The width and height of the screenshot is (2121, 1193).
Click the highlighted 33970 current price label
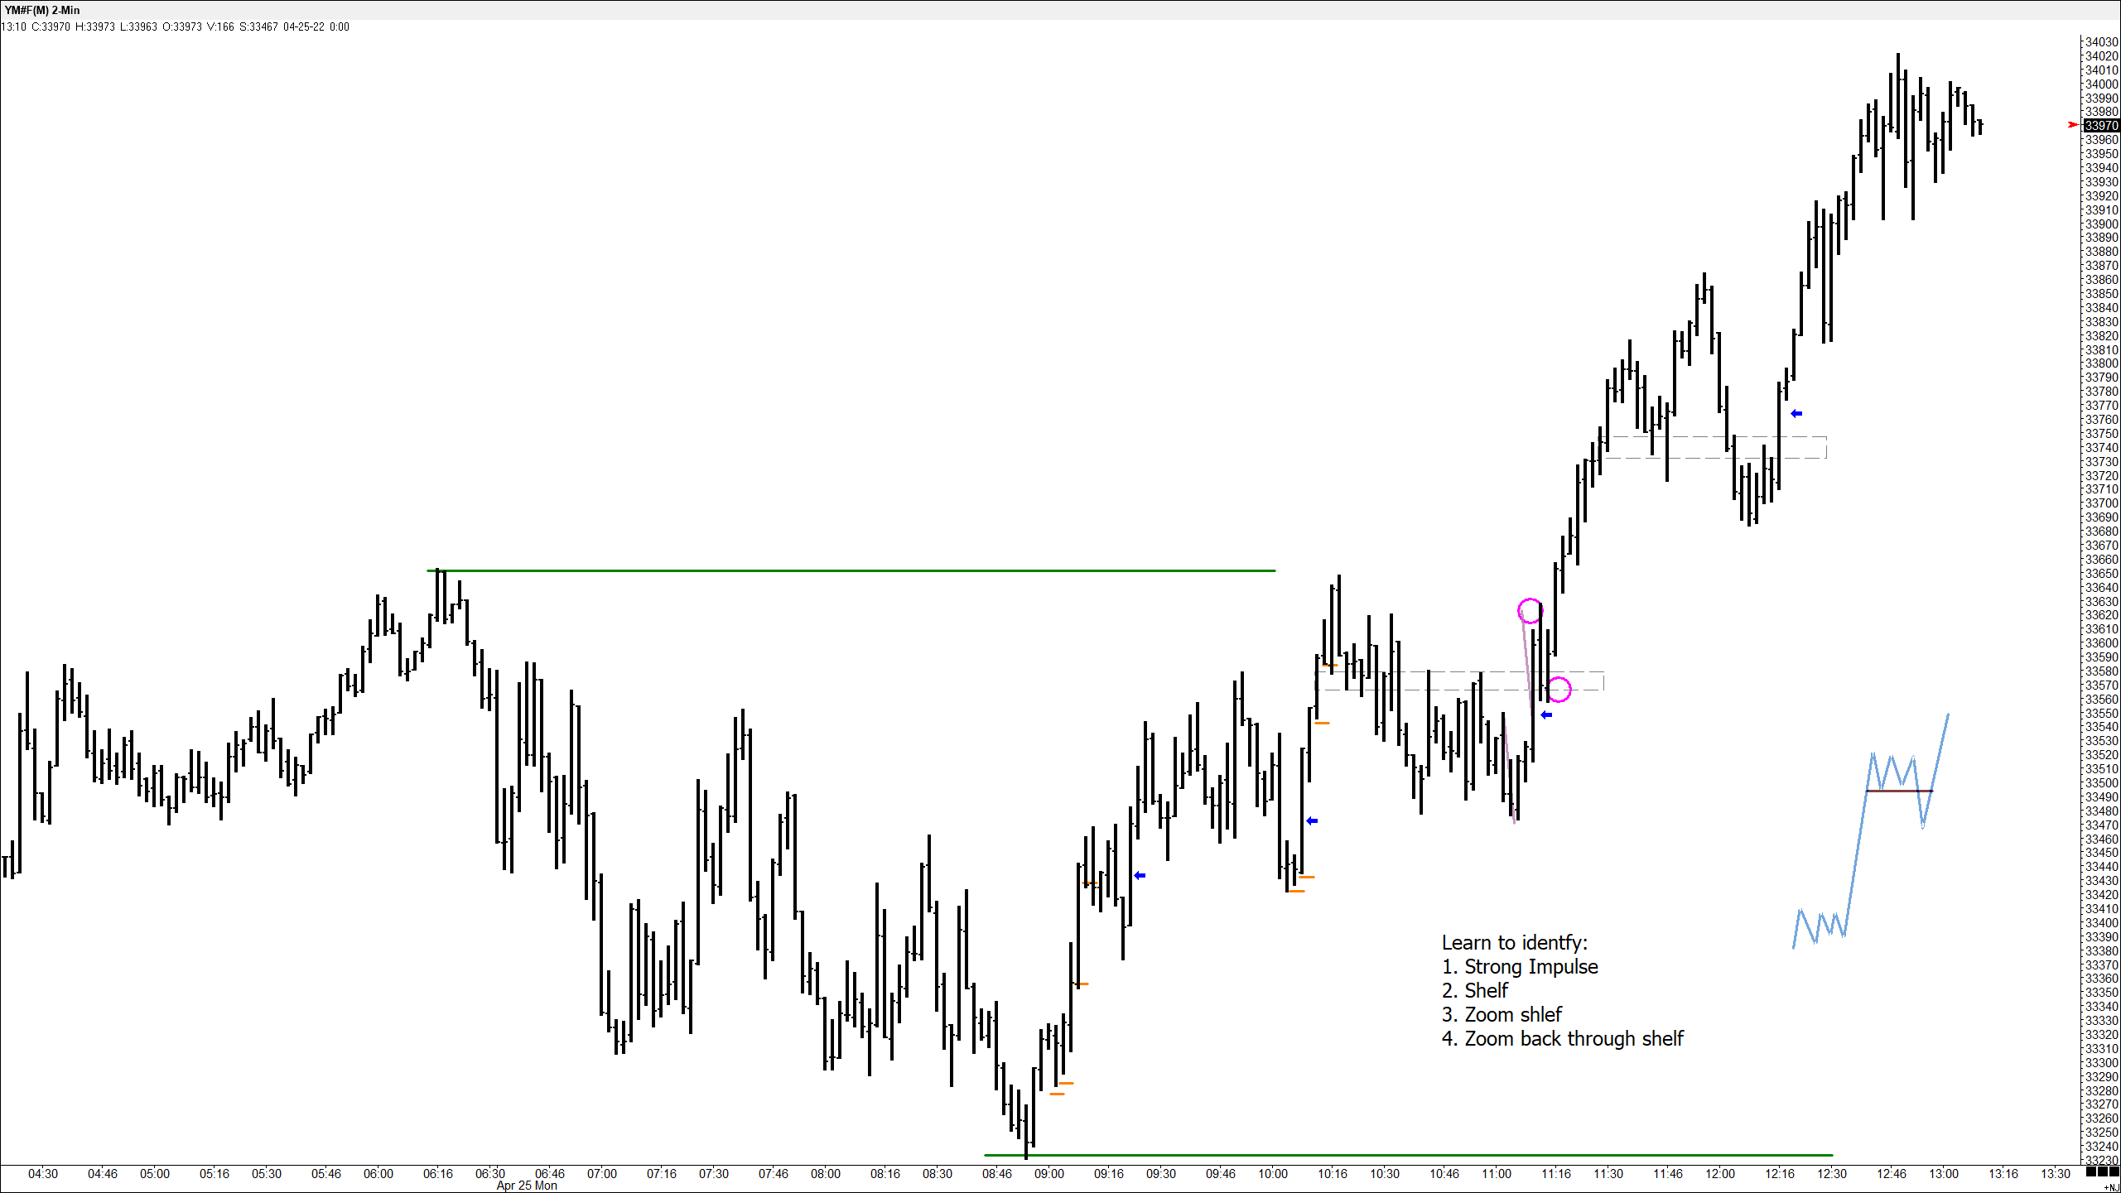(x=2101, y=126)
